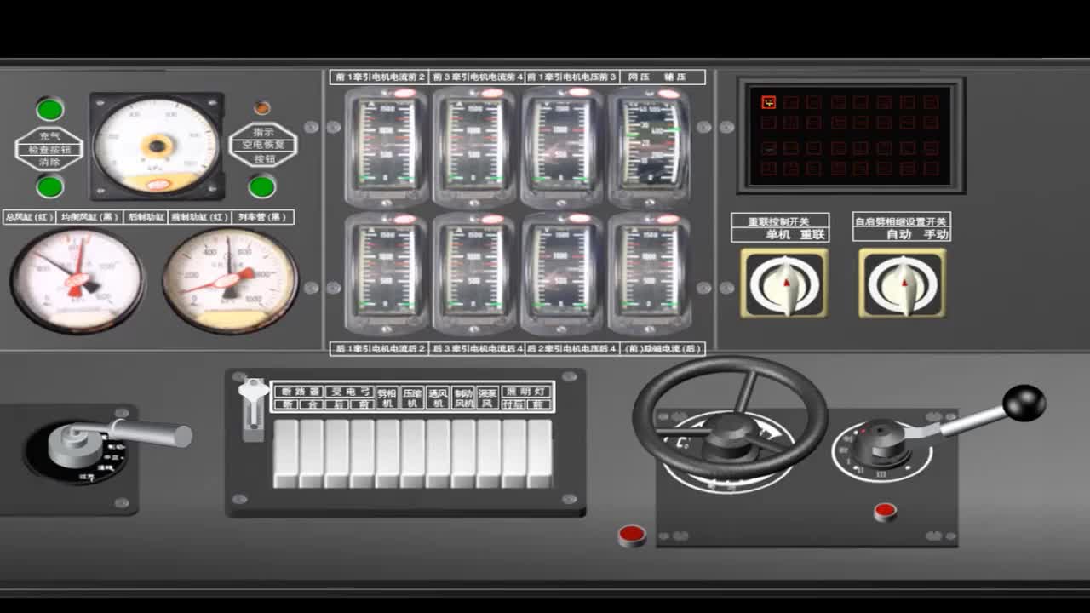This screenshot has height=613, width=1090.
Task: Flip the 照明灯 付后 key switch
Action: [x=514, y=454]
